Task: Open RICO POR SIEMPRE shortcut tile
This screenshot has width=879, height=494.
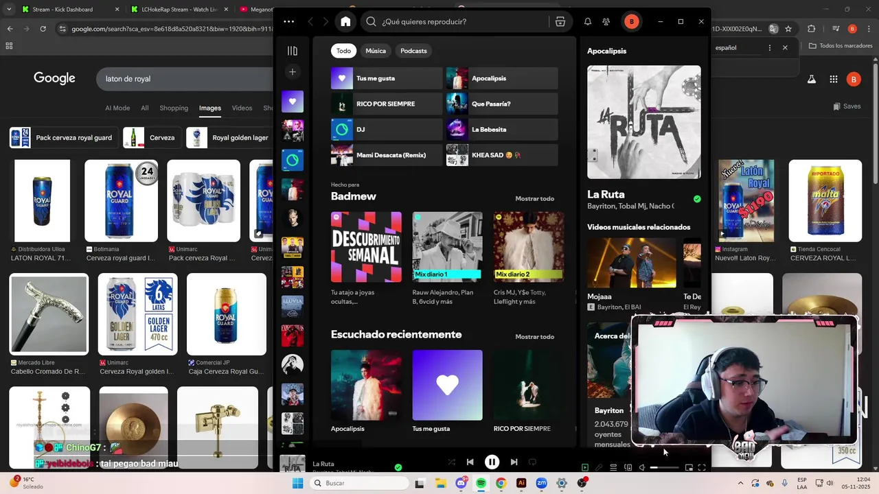Action: coord(387,104)
